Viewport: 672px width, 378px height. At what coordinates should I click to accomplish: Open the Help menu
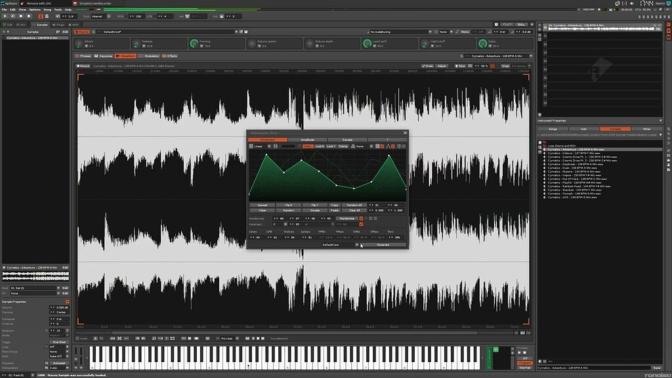68,9
